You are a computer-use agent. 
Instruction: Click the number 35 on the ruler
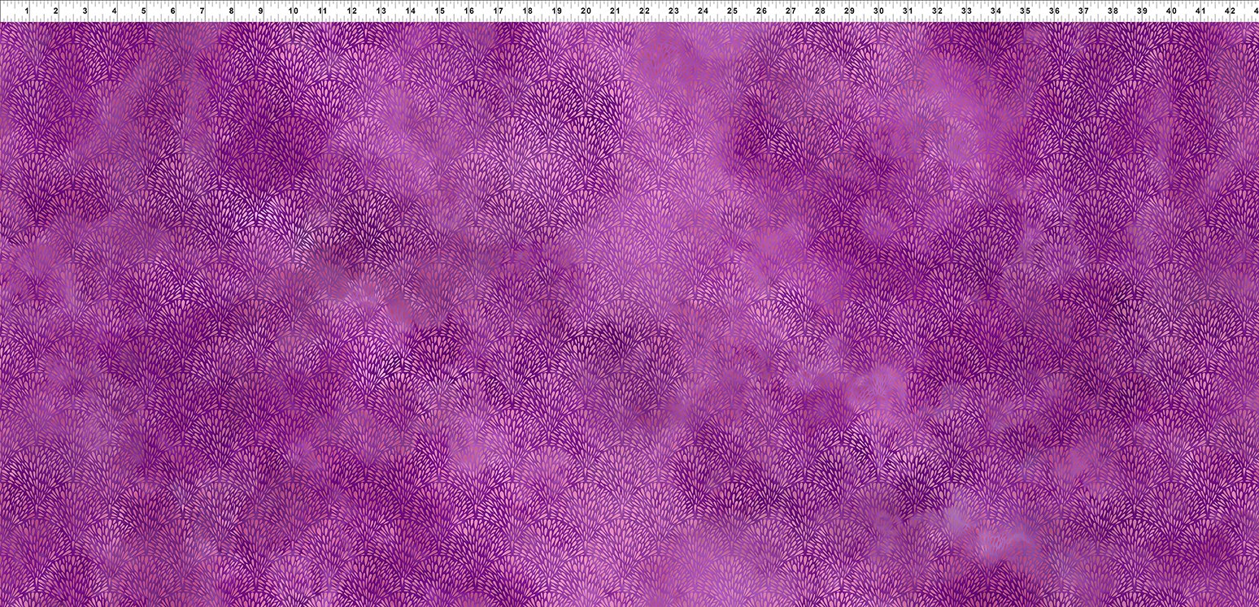coord(1025,11)
